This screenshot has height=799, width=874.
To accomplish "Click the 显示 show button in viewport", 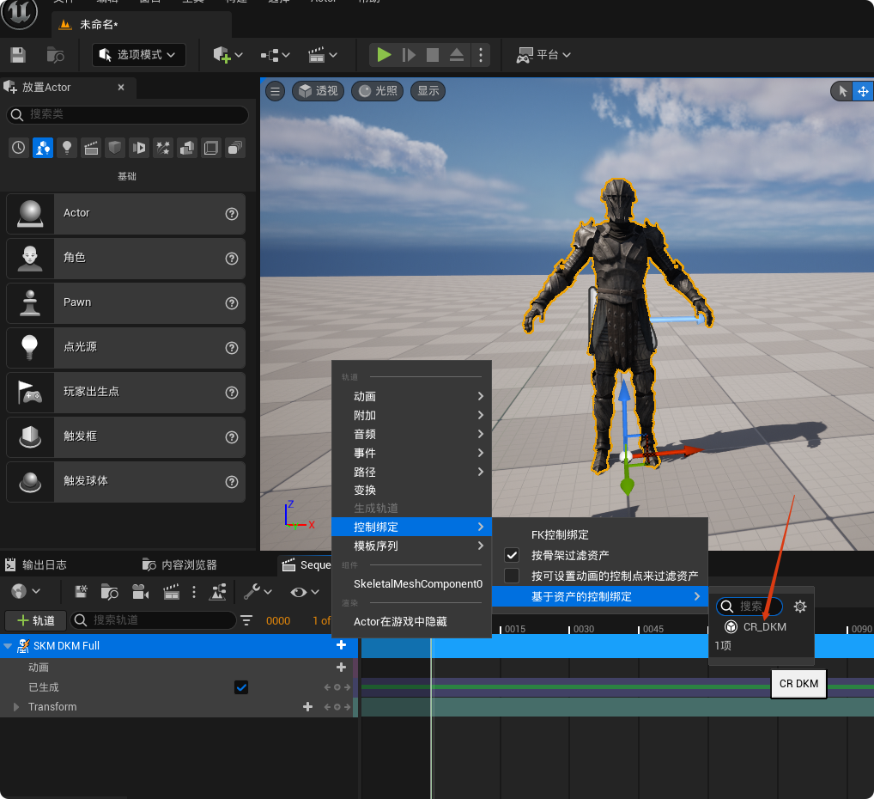I will pyautogui.click(x=428, y=91).
